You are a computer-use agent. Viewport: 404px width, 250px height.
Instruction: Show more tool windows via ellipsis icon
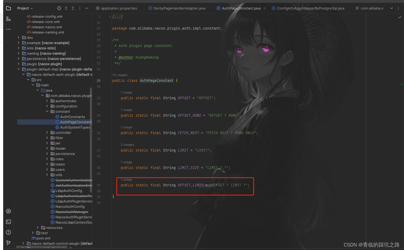pos(8,29)
